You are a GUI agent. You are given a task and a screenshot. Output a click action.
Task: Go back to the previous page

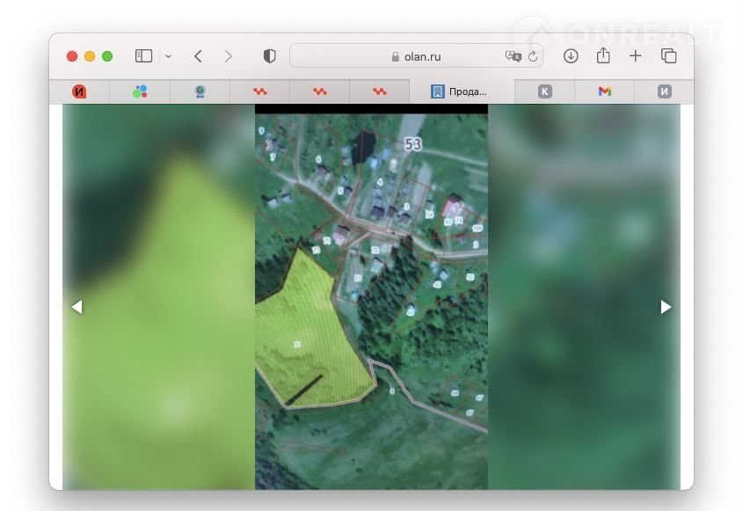point(198,56)
